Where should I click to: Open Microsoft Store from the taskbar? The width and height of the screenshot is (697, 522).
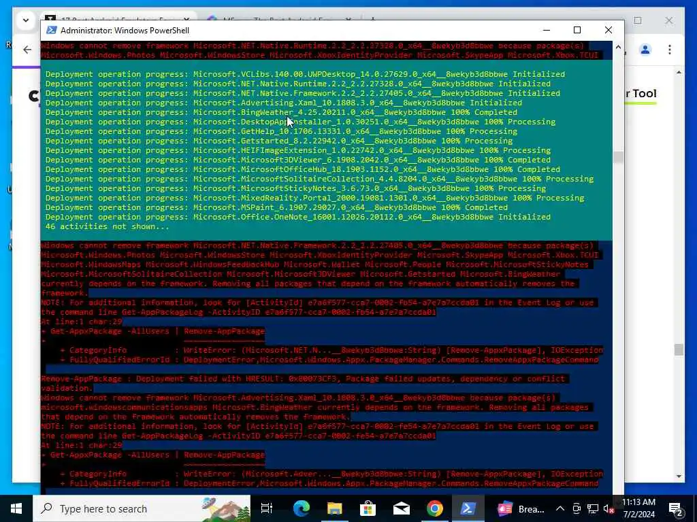point(368,508)
